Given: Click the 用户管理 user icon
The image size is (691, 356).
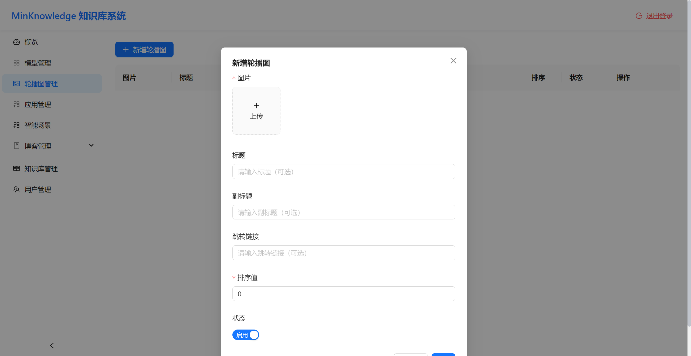Looking at the screenshot, I should [16, 189].
